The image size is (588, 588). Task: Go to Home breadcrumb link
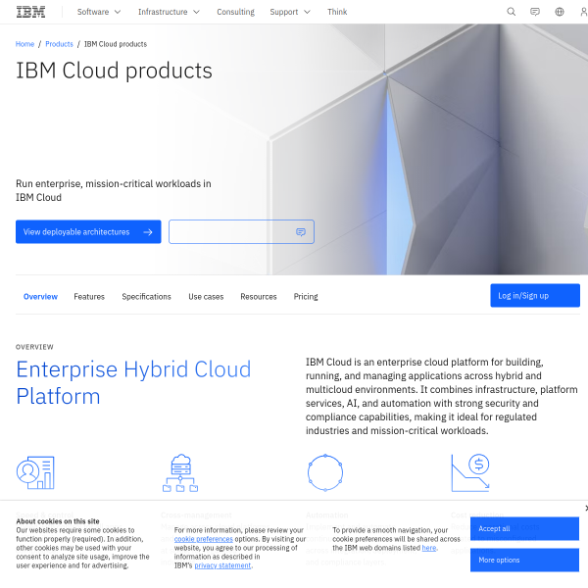[24, 44]
